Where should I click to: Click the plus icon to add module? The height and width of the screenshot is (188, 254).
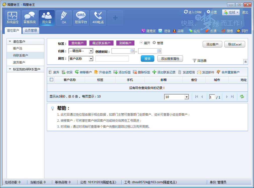click(115, 18)
